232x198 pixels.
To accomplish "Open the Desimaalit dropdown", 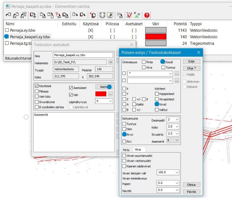I will 173,120.
